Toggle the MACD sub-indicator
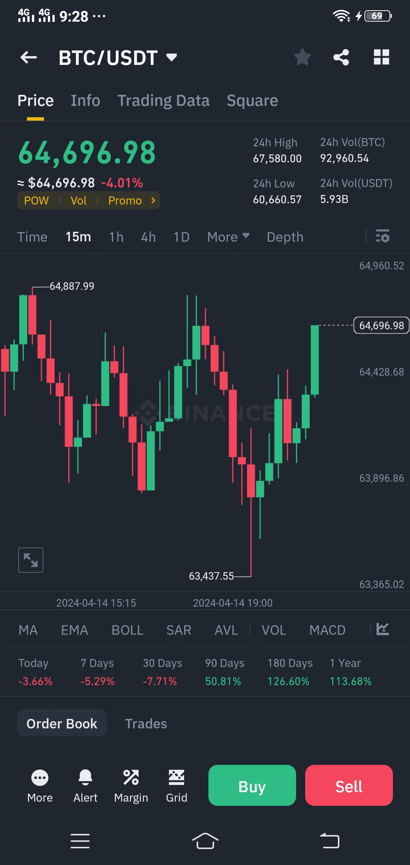The image size is (410, 865). tap(327, 630)
